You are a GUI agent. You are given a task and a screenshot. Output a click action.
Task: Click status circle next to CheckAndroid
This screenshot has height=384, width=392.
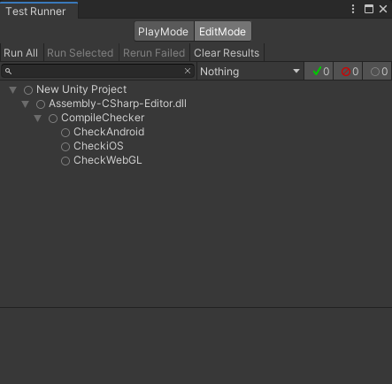(x=65, y=133)
